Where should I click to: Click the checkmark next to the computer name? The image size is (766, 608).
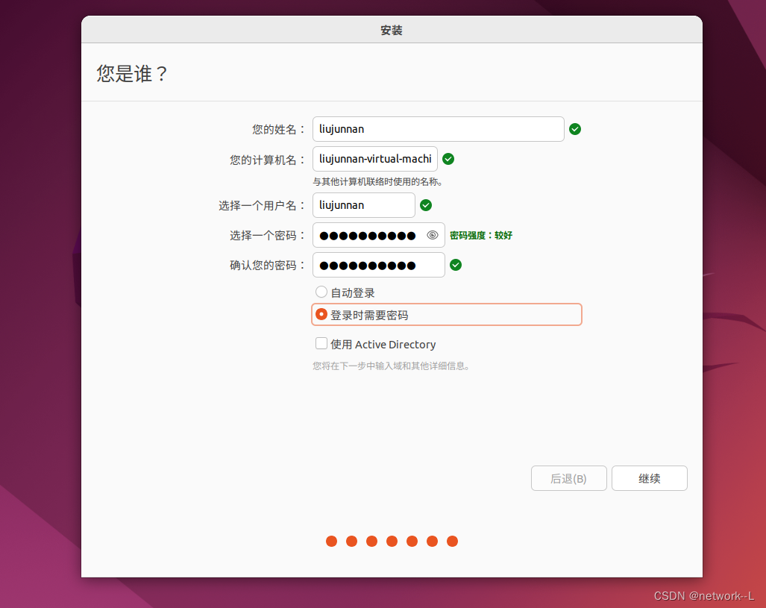(x=448, y=159)
